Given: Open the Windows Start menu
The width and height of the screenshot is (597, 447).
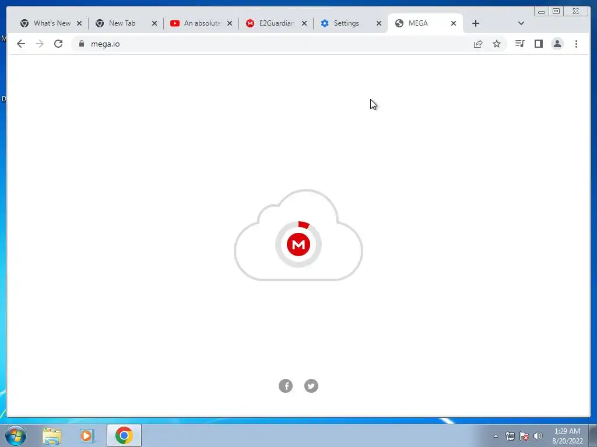Looking at the screenshot, I should tap(16, 435).
